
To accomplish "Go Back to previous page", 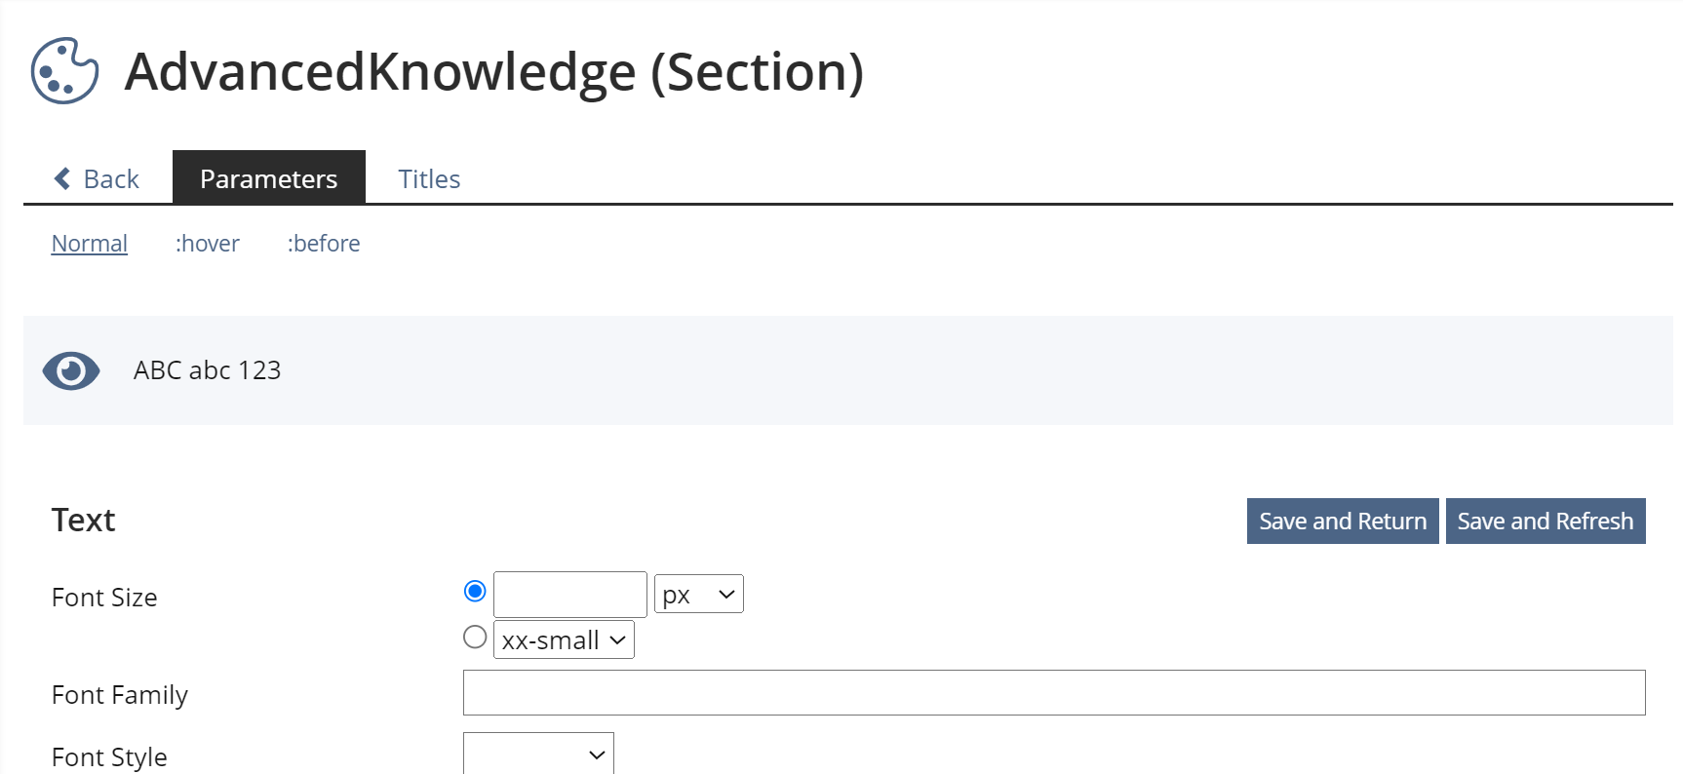I will click(x=110, y=178).
